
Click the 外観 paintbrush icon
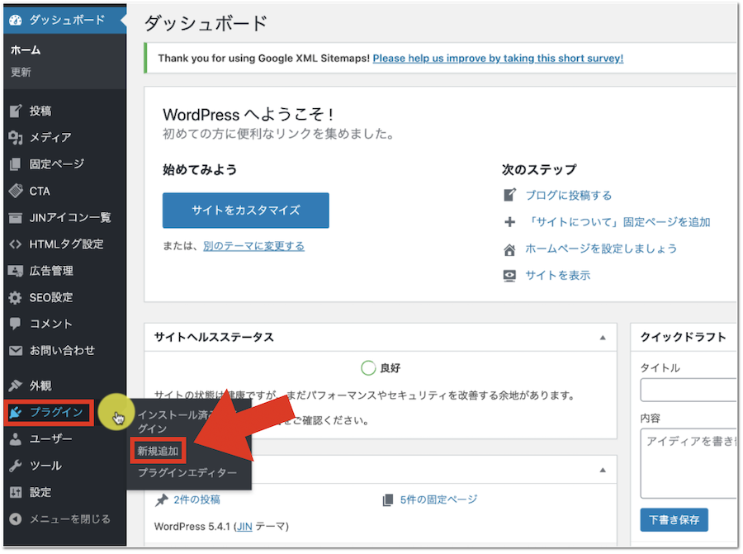coord(15,386)
